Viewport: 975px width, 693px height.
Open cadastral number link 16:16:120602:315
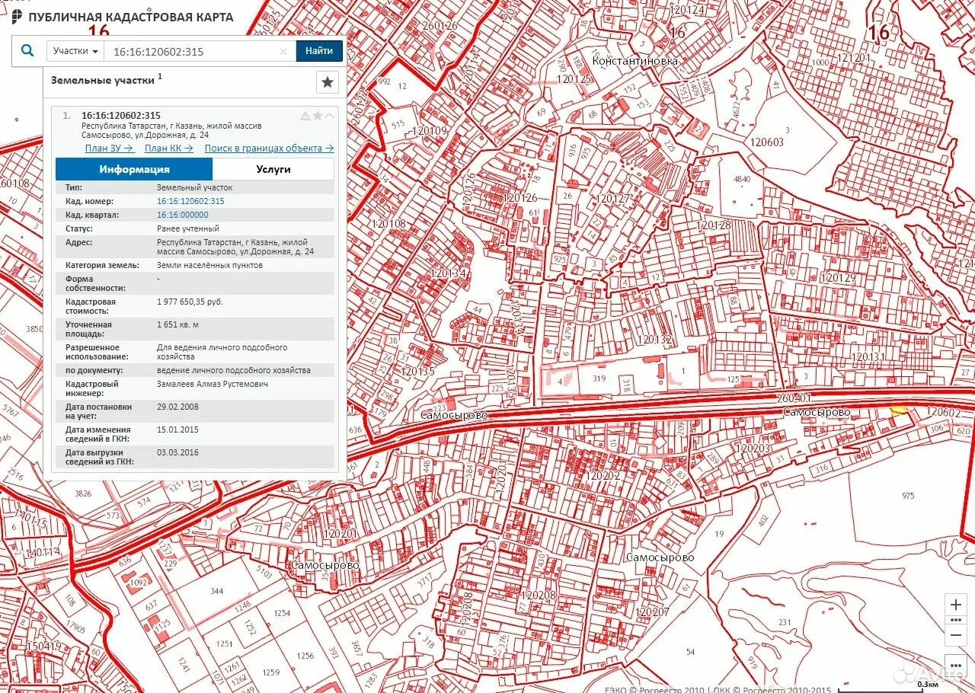[x=190, y=201]
